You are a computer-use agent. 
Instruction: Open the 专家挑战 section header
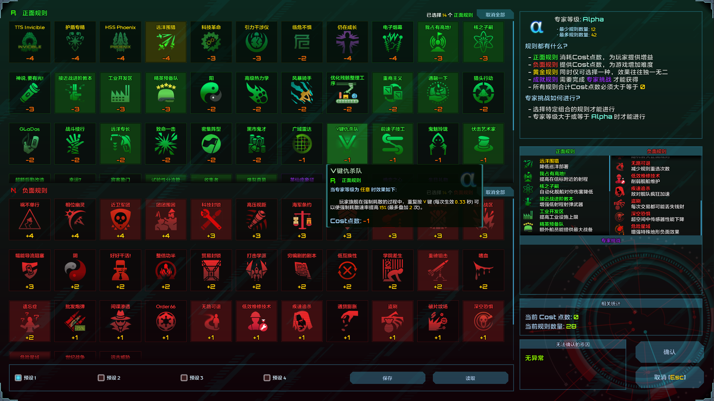(x=611, y=241)
